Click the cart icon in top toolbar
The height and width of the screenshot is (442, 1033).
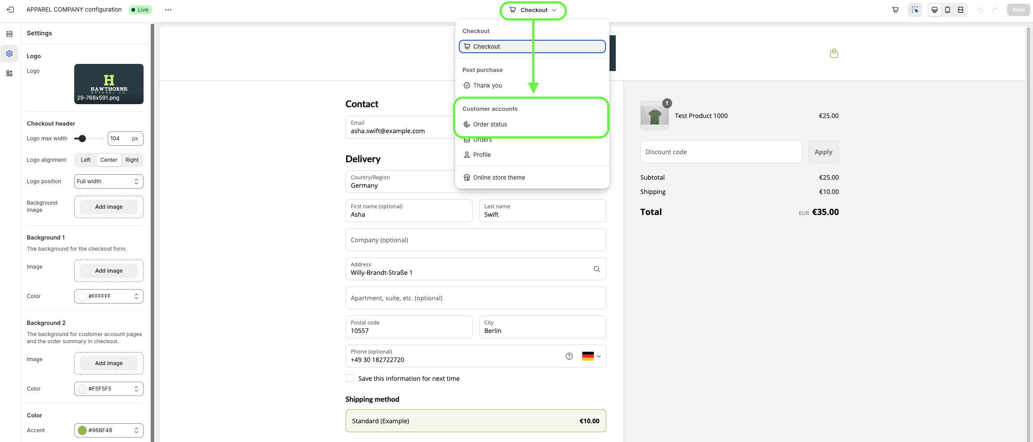[x=895, y=10]
